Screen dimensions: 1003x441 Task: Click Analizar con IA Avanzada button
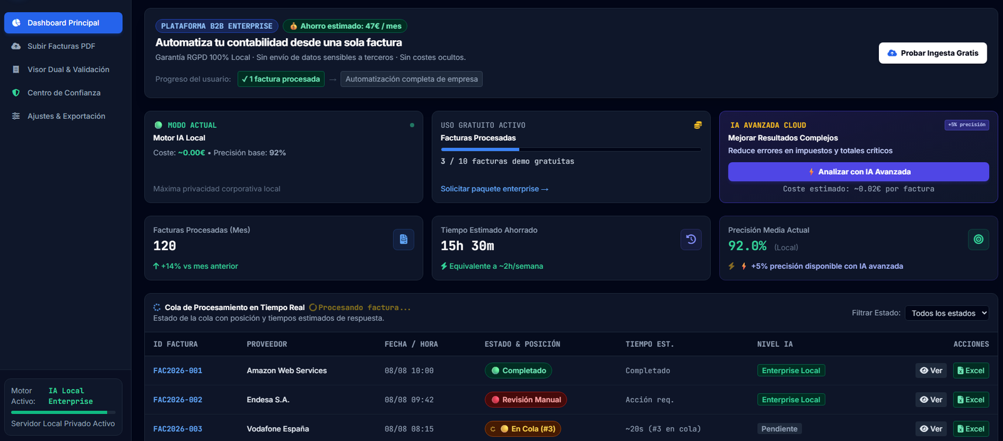[x=858, y=172]
